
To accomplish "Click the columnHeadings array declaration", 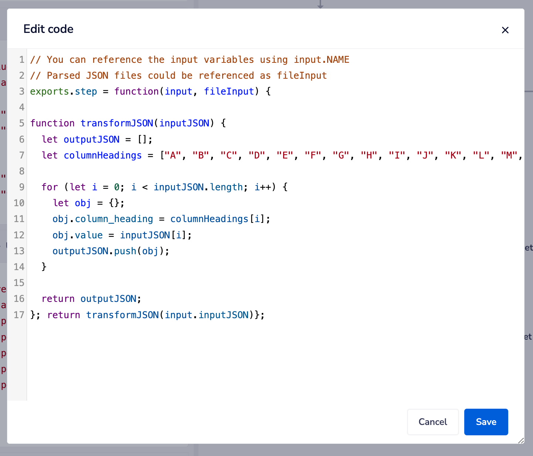I will point(103,155).
